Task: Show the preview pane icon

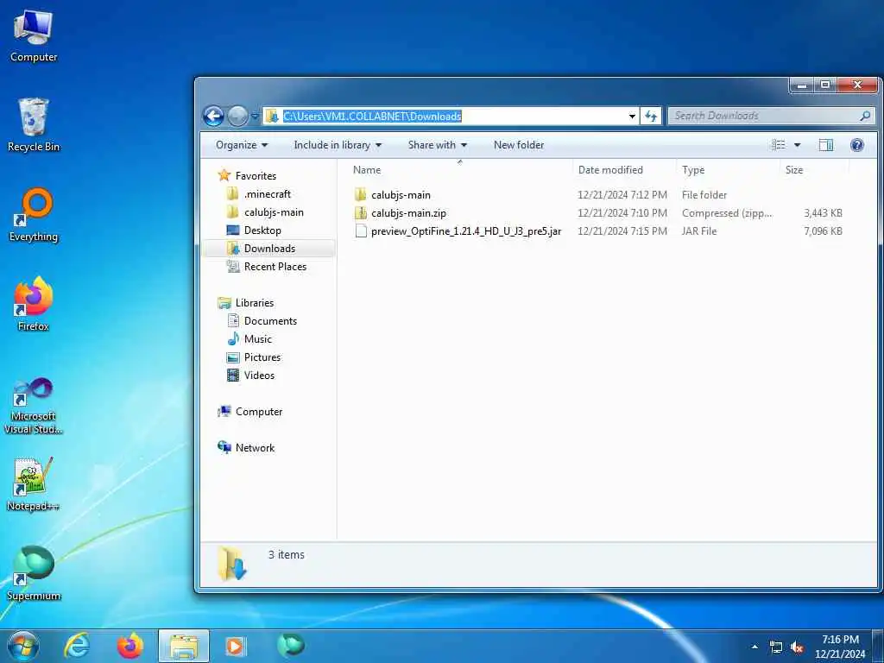Action: [x=826, y=145]
